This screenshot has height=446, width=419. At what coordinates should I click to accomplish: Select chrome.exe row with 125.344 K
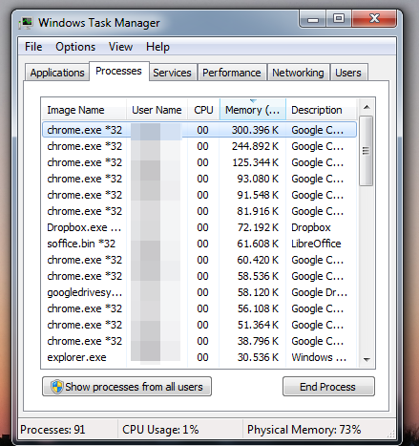199,162
